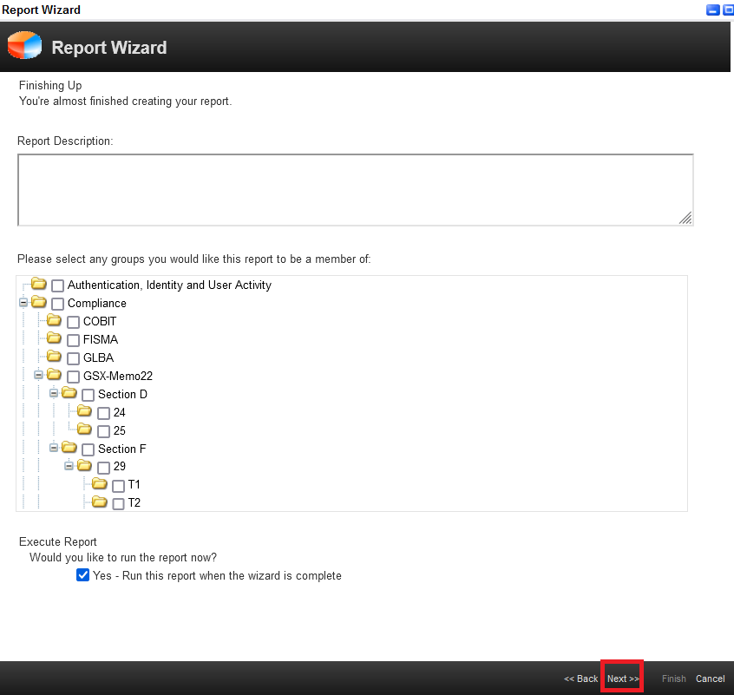This screenshot has width=734, height=695.
Task: Select the T2 label in tree
Action: click(x=134, y=502)
